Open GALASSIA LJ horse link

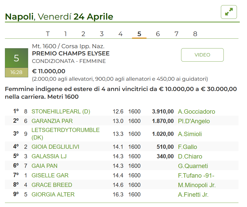49,156
